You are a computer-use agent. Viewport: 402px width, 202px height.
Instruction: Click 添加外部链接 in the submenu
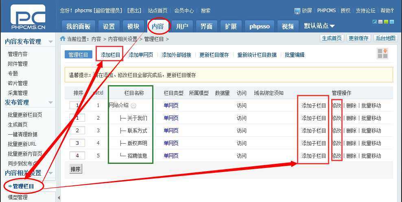177,55
